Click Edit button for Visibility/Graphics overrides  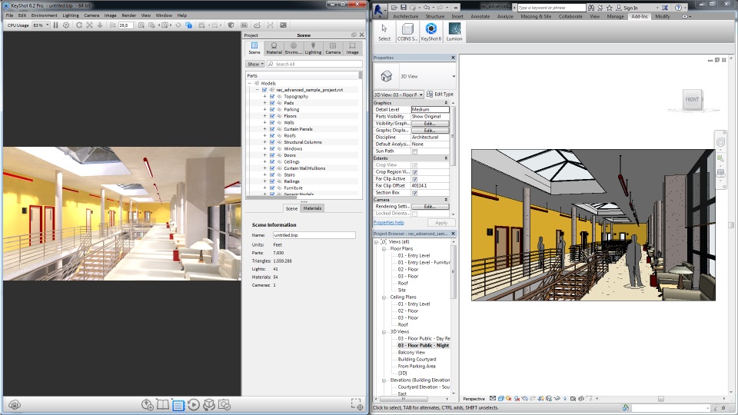coord(430,123)
